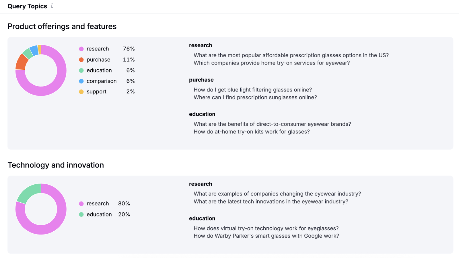459x258 pixels.
Task: Select the comparison legend label
Action: click(102, 81)
